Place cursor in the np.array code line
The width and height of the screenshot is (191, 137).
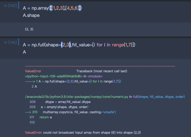[52, 8]
